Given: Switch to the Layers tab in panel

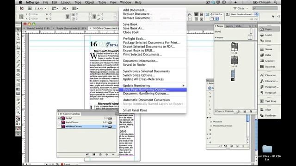Looking at the screenshot, I should [x=229, y=26].
